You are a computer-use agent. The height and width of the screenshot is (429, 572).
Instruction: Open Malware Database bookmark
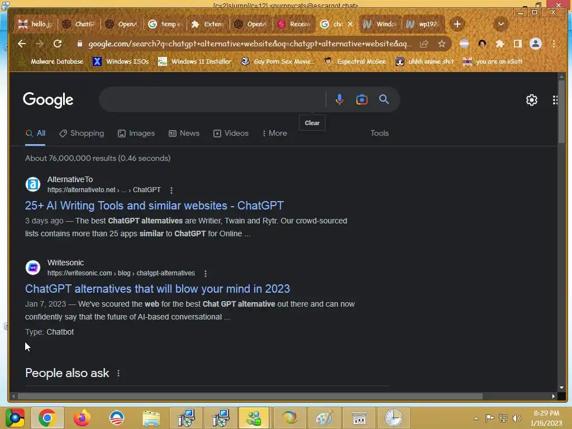tap(52, 61)
